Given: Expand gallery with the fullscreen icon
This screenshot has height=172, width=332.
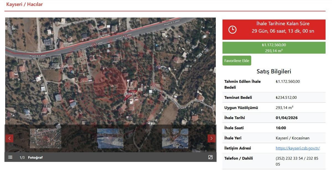Looking at the screenshot, I should [x=210, y=157].
